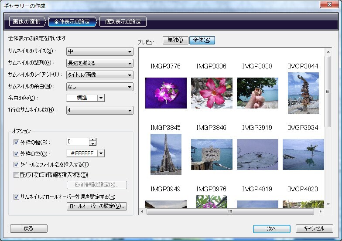
Task: Toggle サムネイルにロールオーバー効果を設定する checkbox
Action: [16, 197]
